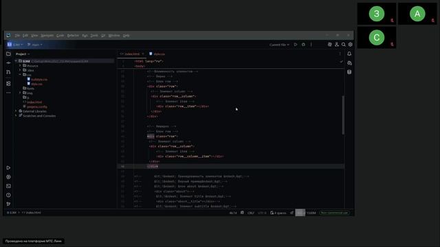The width and height of the screenshot is (440, 247).
Task: Open the Git tool window icon
Action: point(8,204)
